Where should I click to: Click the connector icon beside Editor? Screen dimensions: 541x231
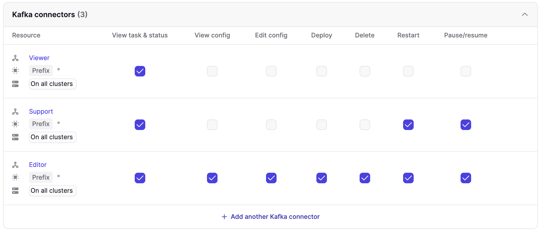point(15,165)
